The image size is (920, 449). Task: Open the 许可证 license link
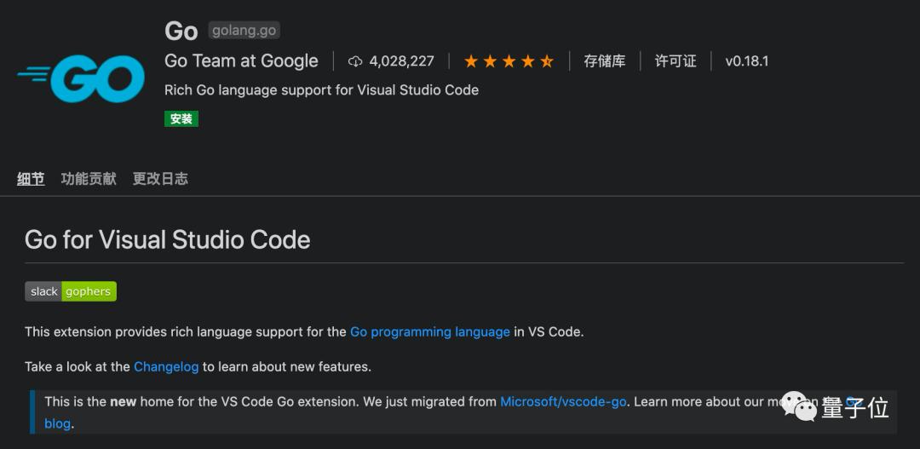(676, 61)
